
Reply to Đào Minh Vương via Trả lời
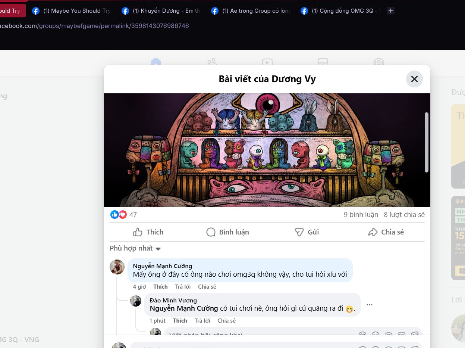click(202, 321)
